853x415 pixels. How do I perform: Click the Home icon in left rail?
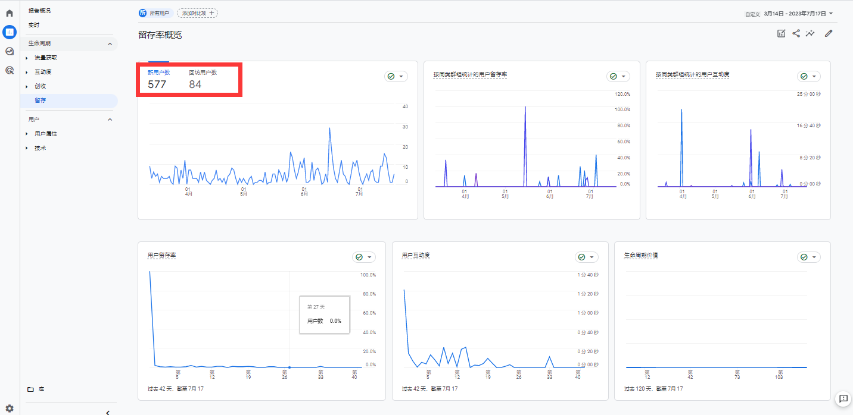point(10,12)
